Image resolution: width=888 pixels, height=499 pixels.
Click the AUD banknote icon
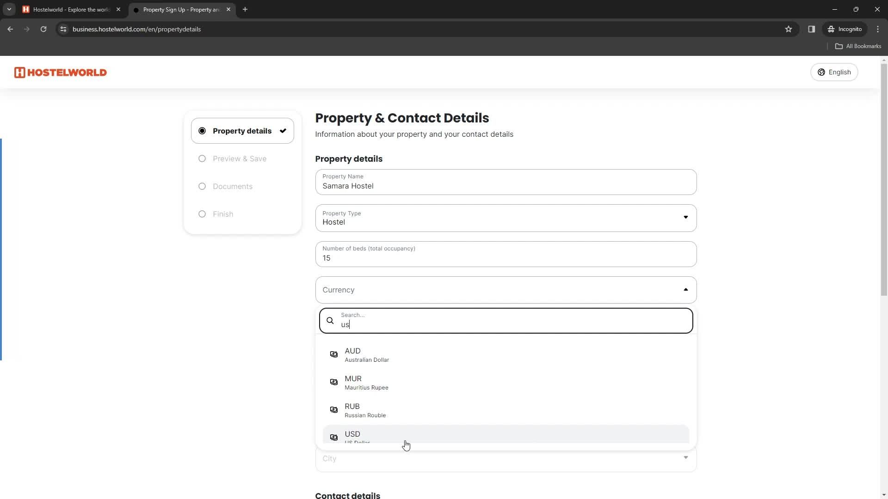tap(334, 354)
